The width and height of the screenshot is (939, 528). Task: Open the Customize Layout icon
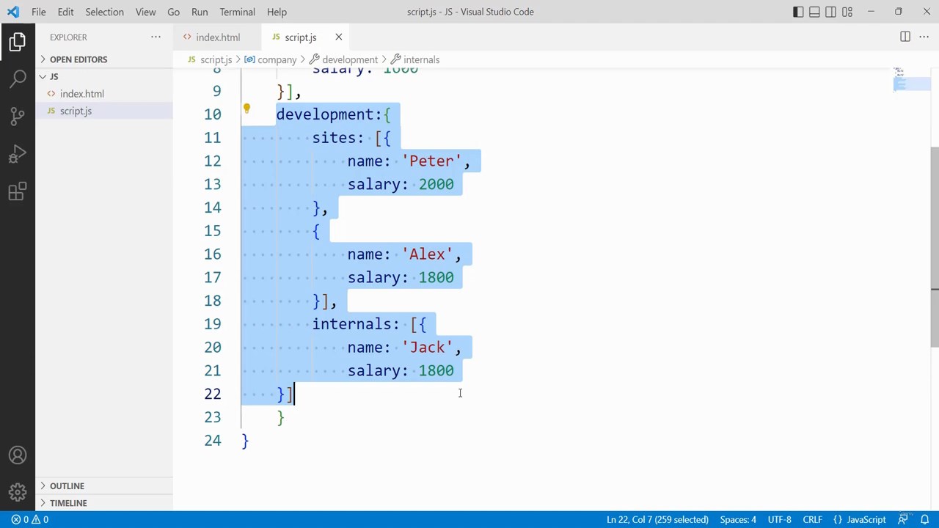847,12
